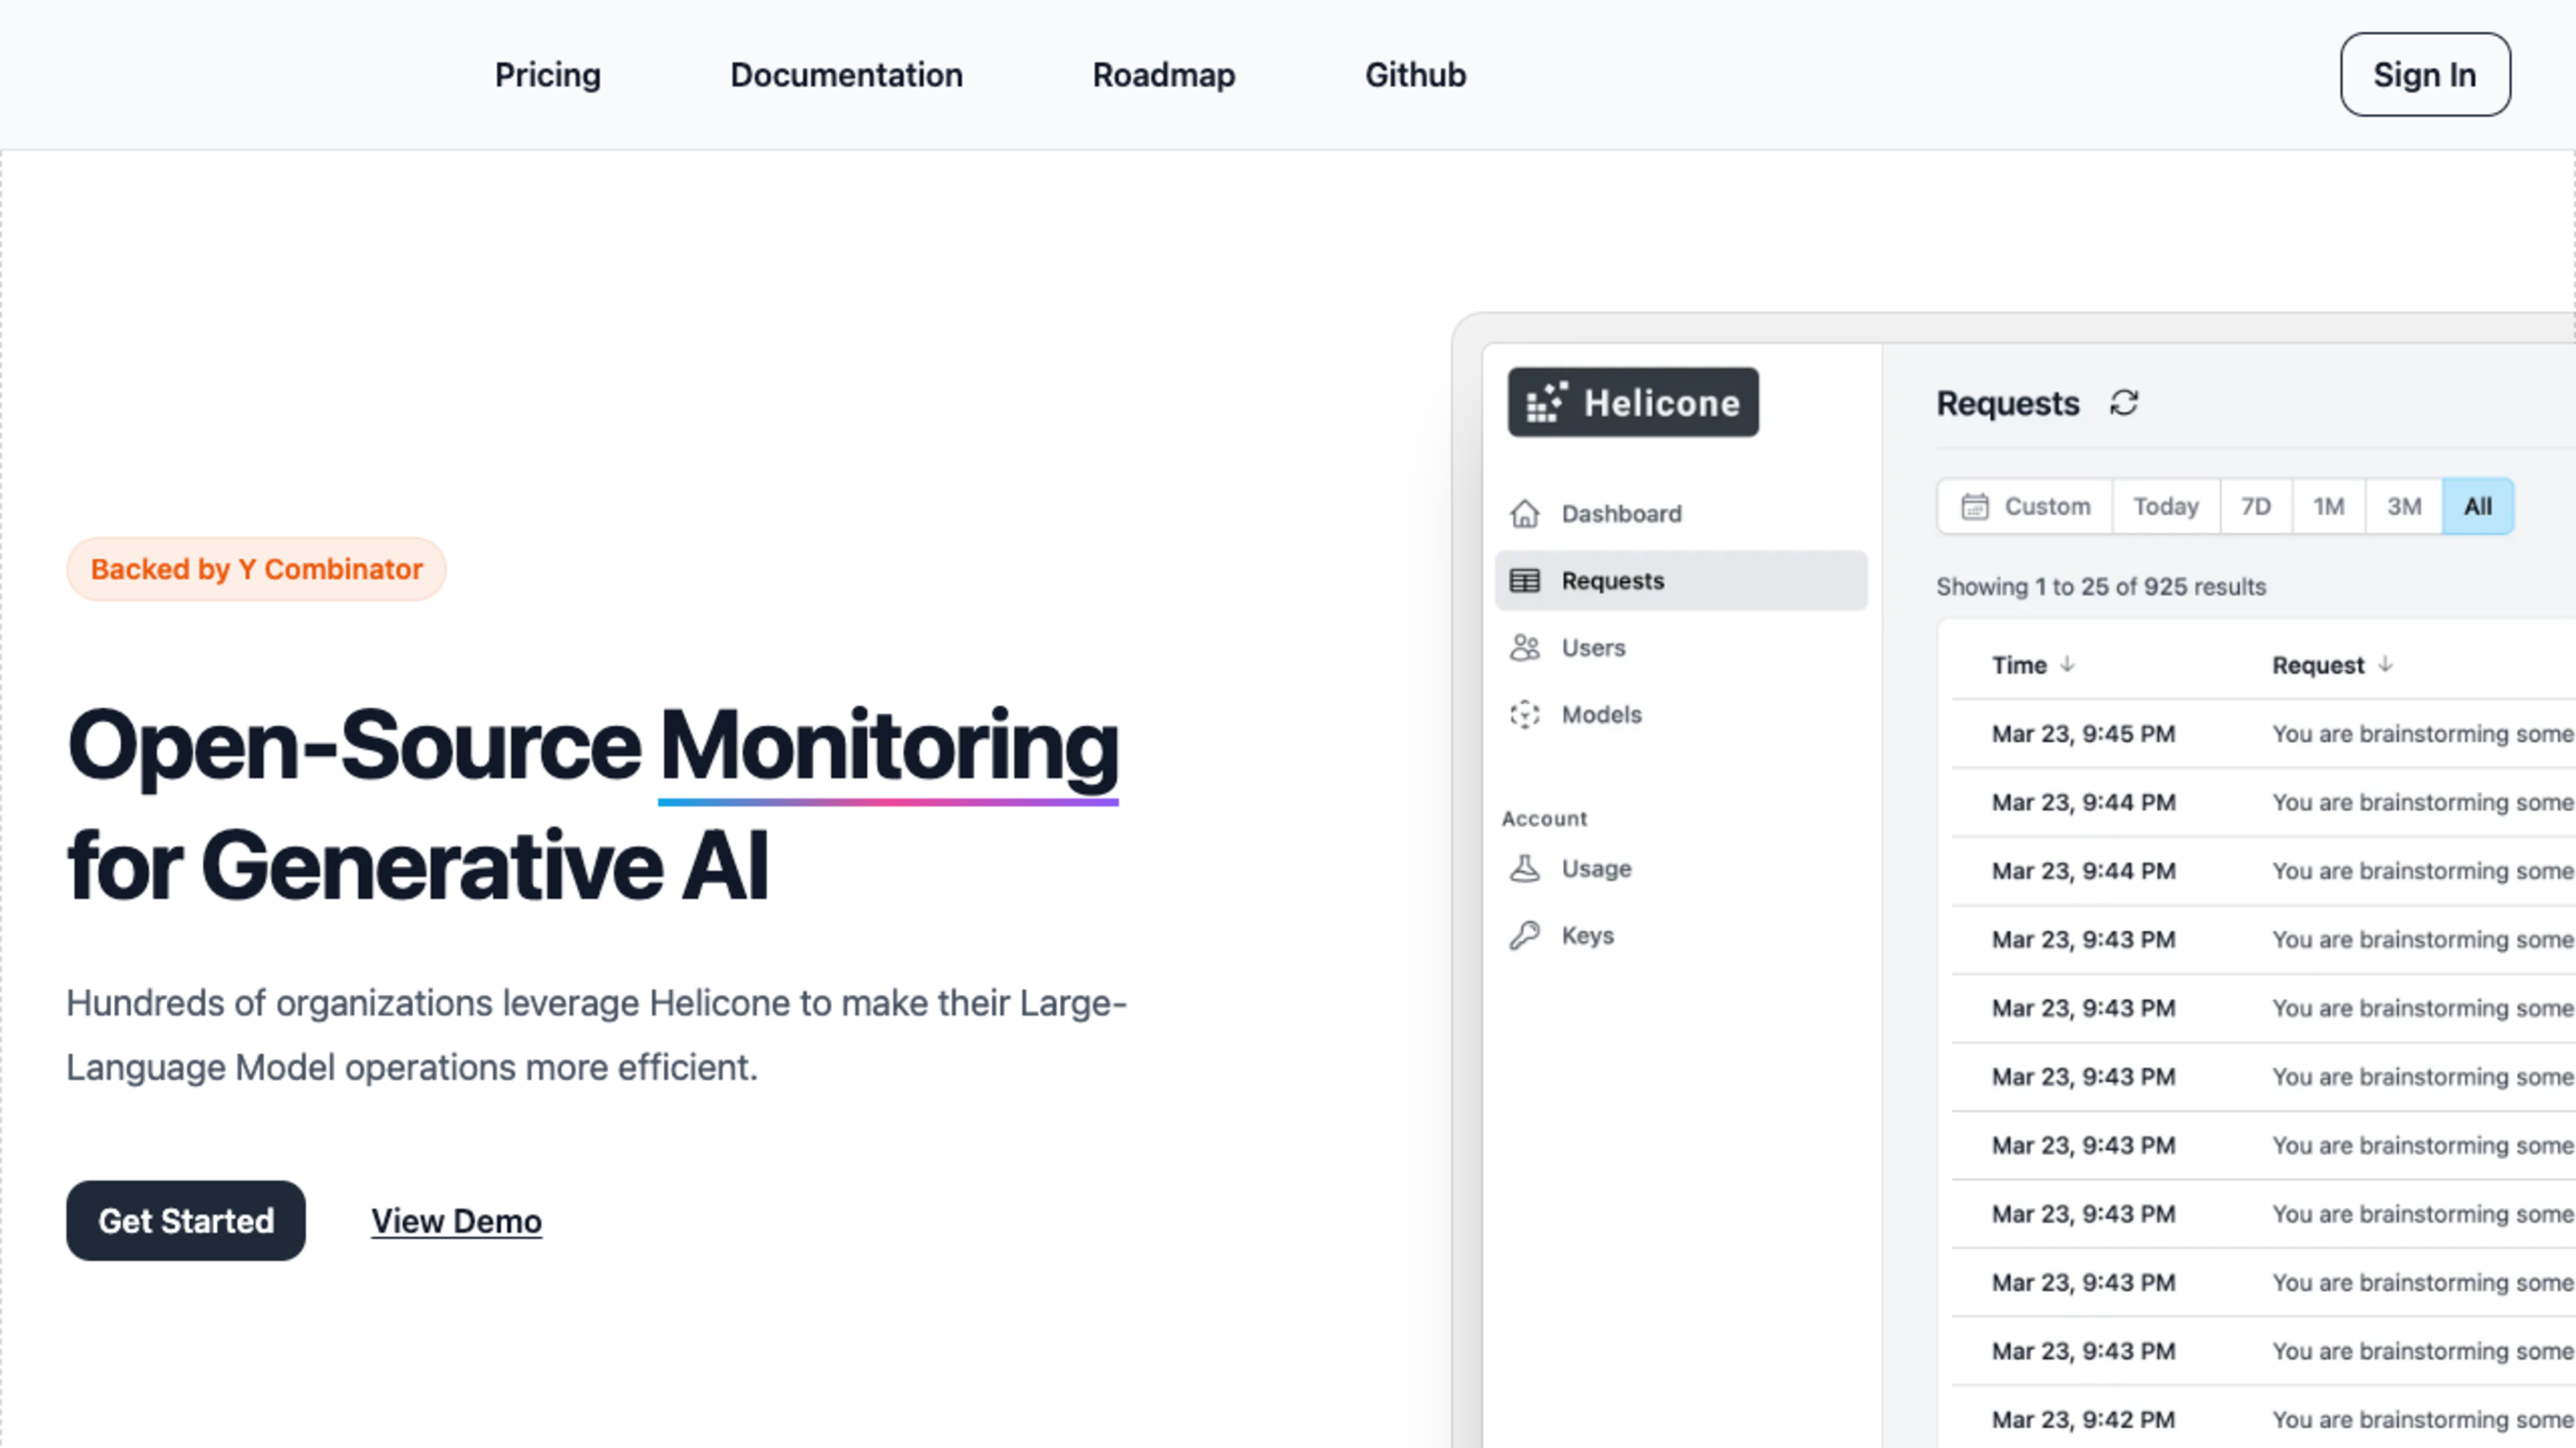
Task: Select the 7D time filter
Action: tap(2255, 507)
